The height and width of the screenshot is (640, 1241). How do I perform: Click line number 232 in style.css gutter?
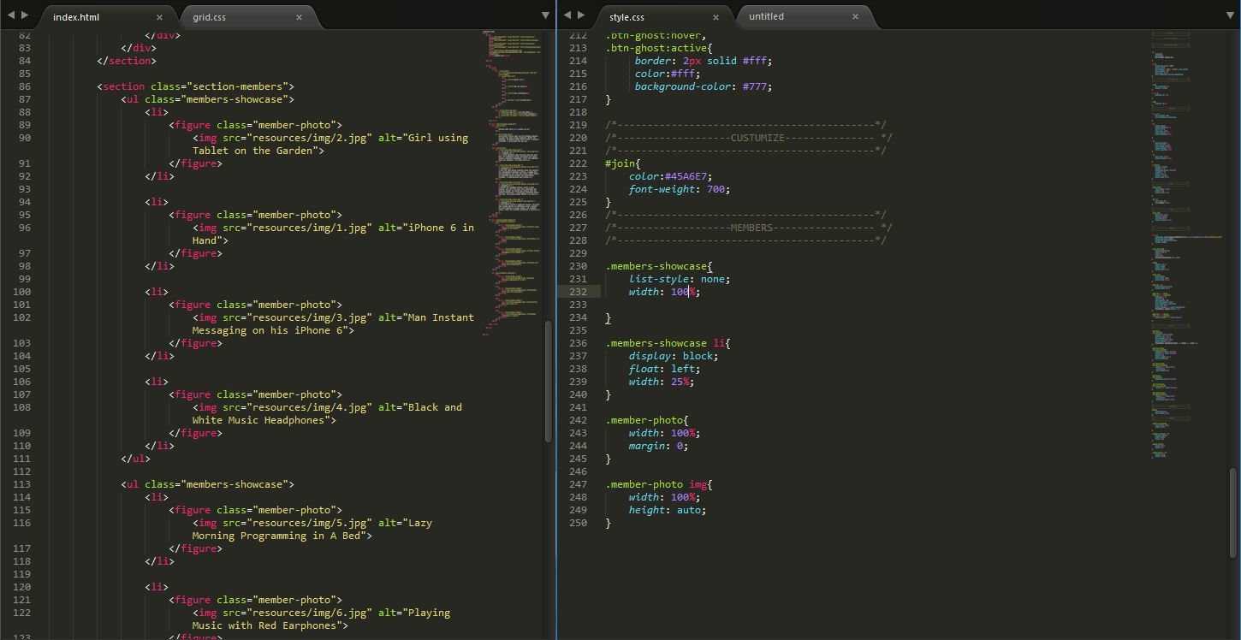pos(578,292)
